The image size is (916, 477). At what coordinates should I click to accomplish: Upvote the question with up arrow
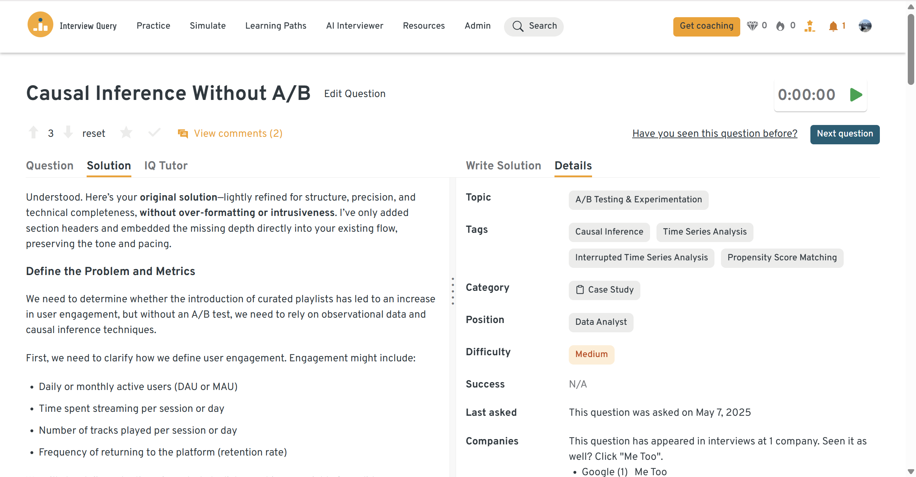click(x=34, y=132)
